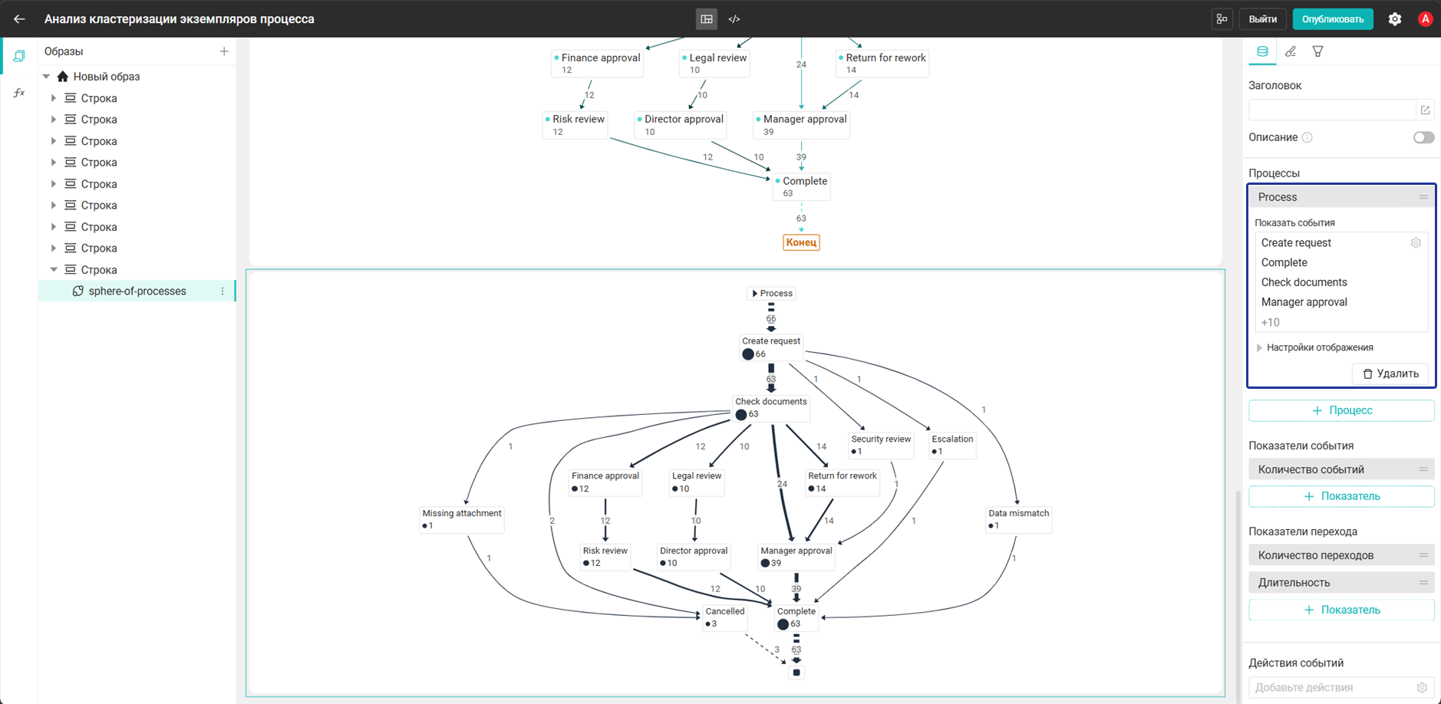
Task: Open the filter tab in the right panel
Action: [1317, 51]
